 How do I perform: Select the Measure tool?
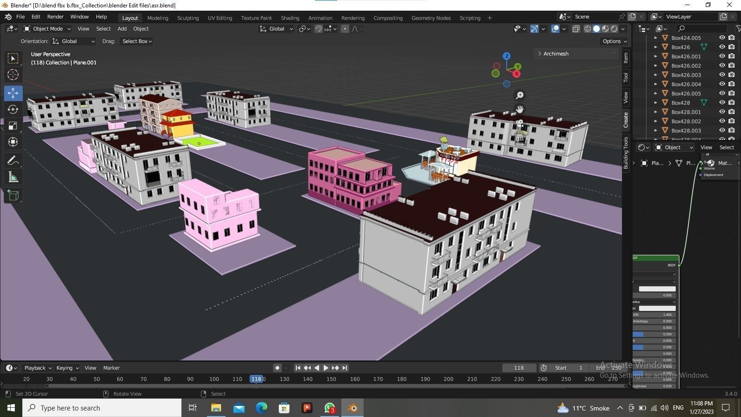tap(13, 177)
